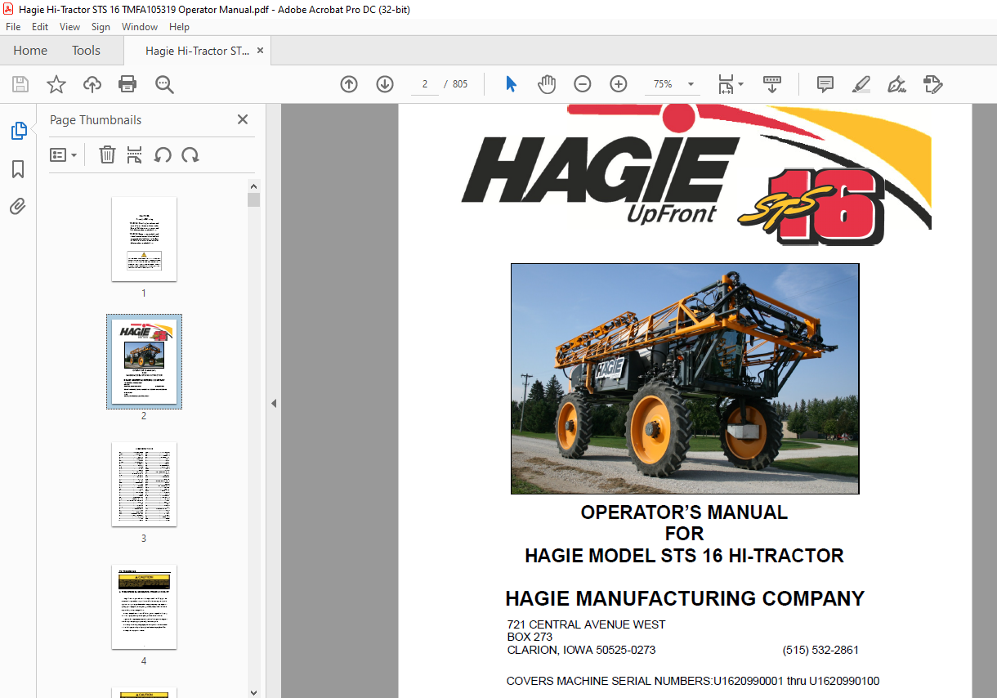
Task: Open thumbnail options menu dropdown
Action: pos(63,154)
